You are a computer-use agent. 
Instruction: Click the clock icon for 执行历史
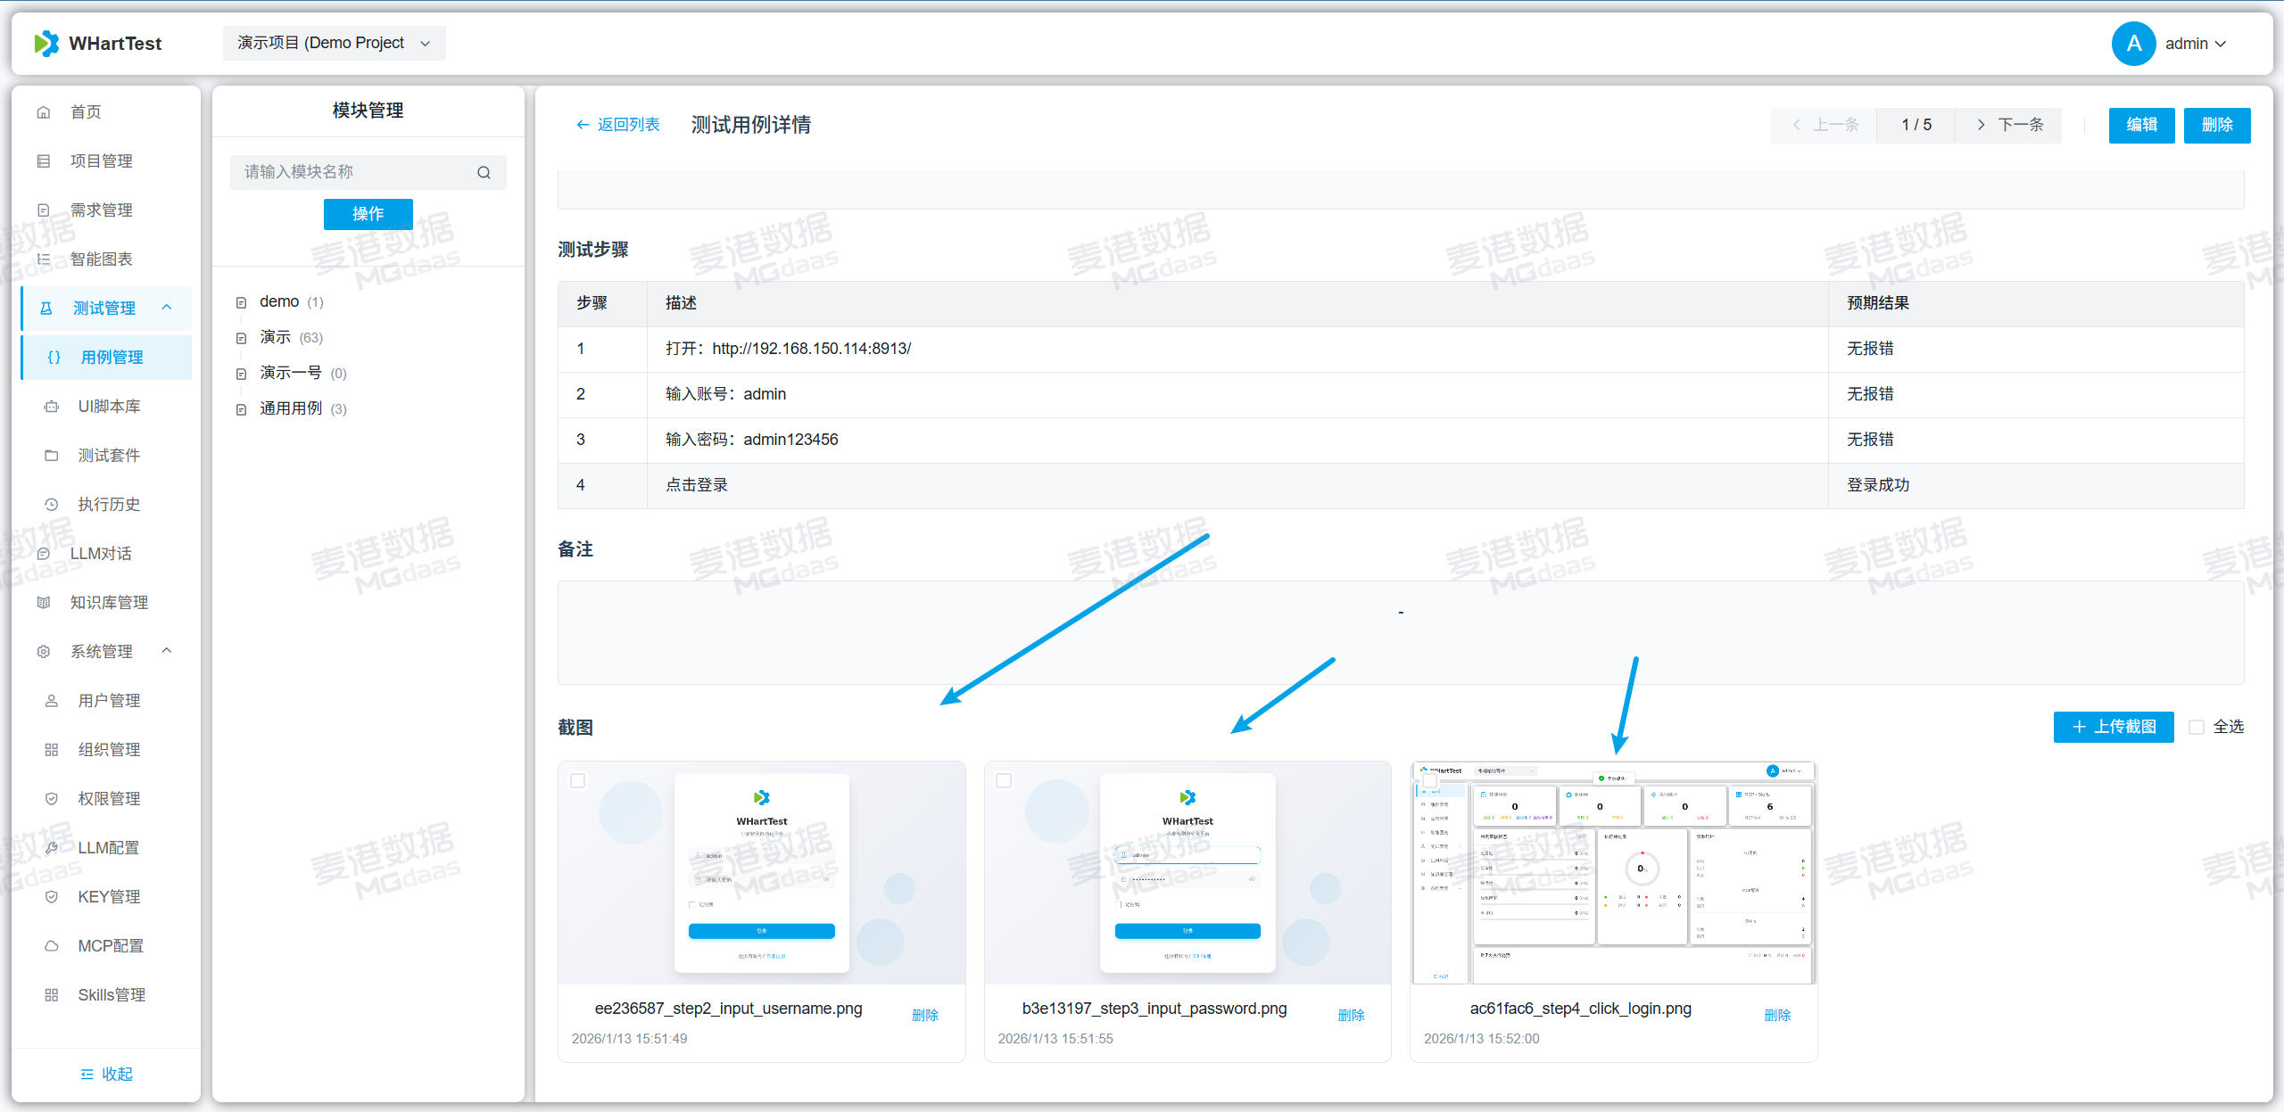[x=52, y=505]
